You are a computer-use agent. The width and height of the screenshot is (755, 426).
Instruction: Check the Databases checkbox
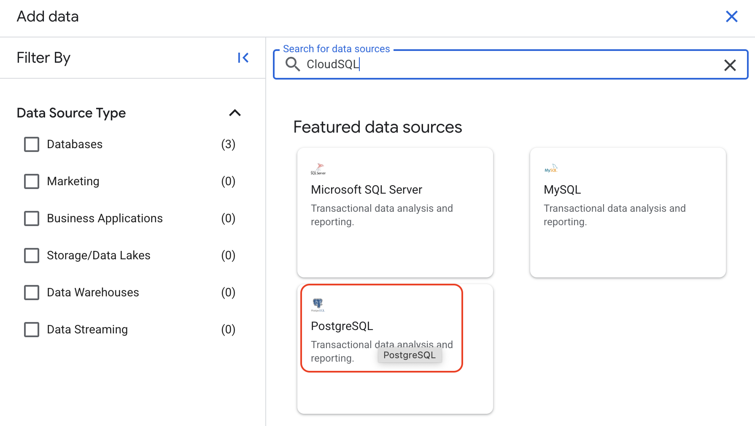(x=32, y=144)
